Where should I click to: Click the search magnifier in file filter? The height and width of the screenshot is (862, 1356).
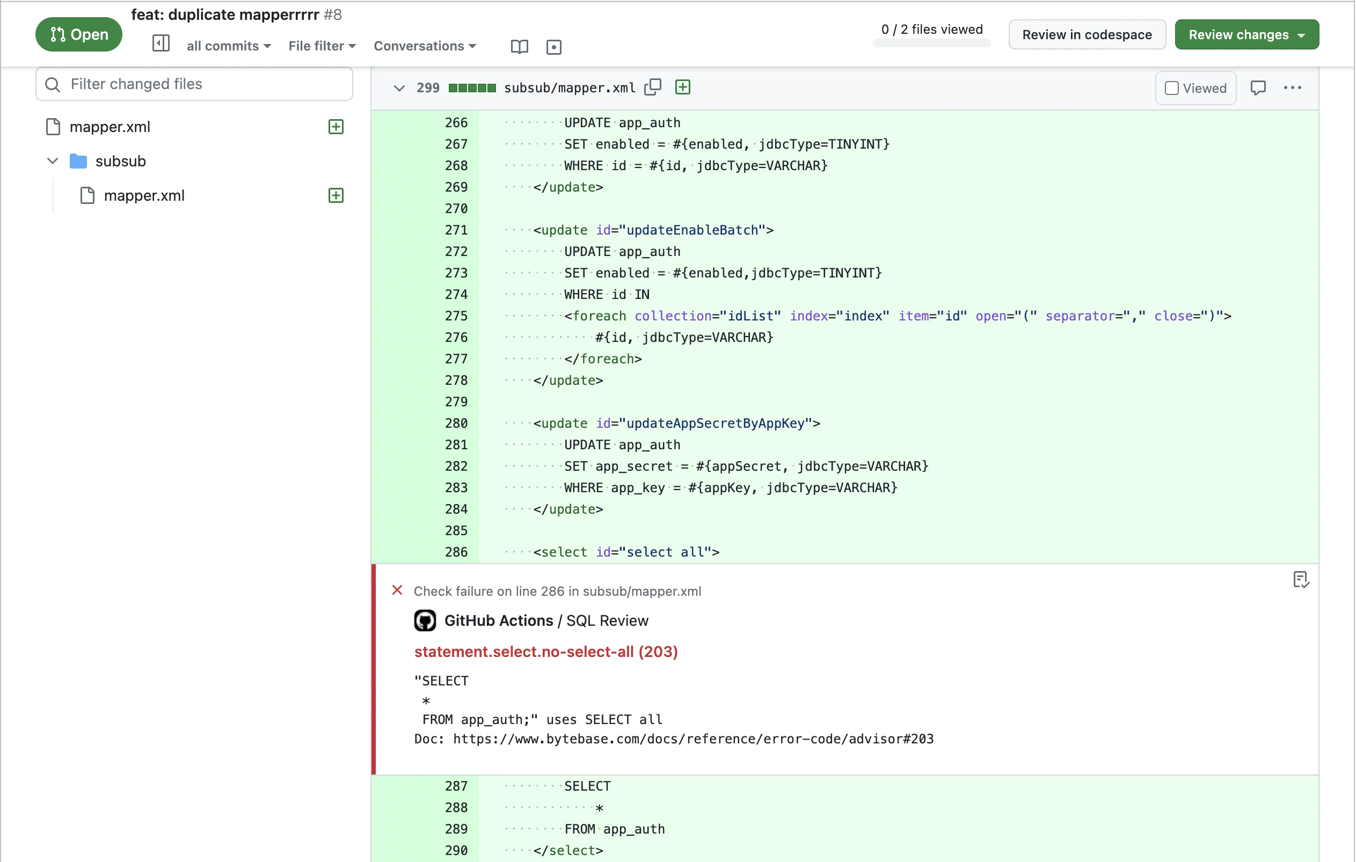tap(53, 84)
